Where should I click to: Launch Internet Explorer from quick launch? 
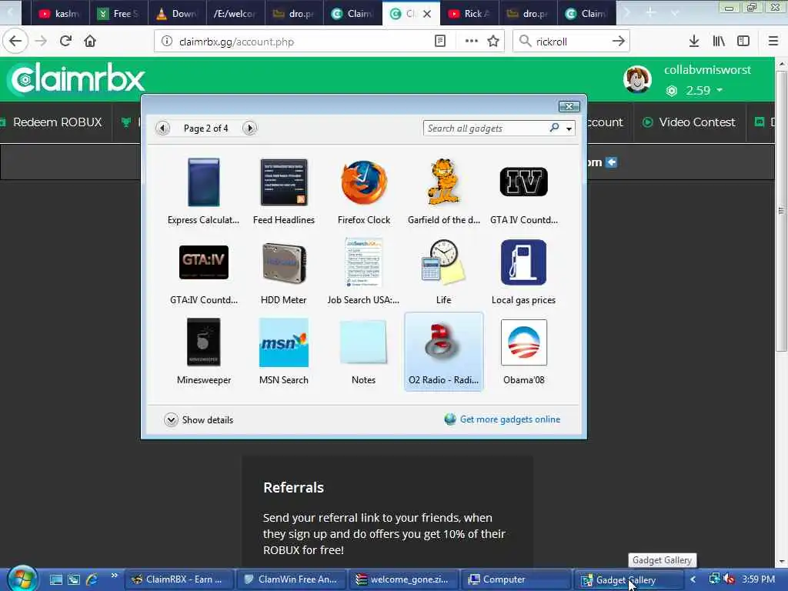coord(92,579)
